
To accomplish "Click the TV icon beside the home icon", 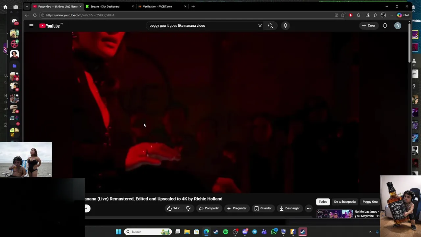I will [x=16, y=7].
